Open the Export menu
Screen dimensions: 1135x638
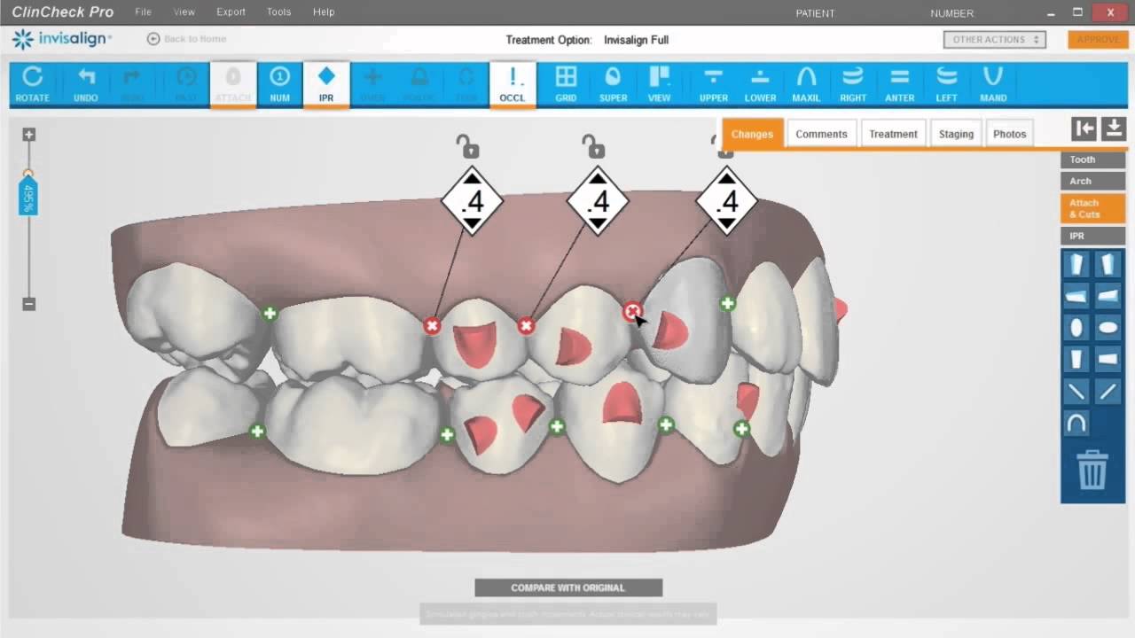(231, 12)
